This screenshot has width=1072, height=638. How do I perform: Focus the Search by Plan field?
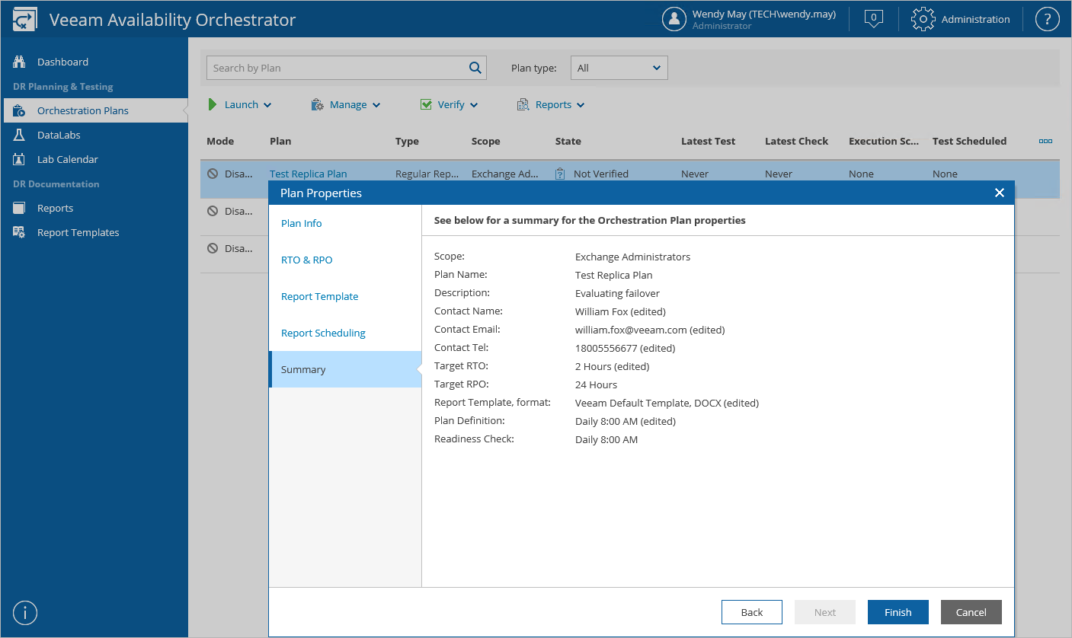click(335, 68)
